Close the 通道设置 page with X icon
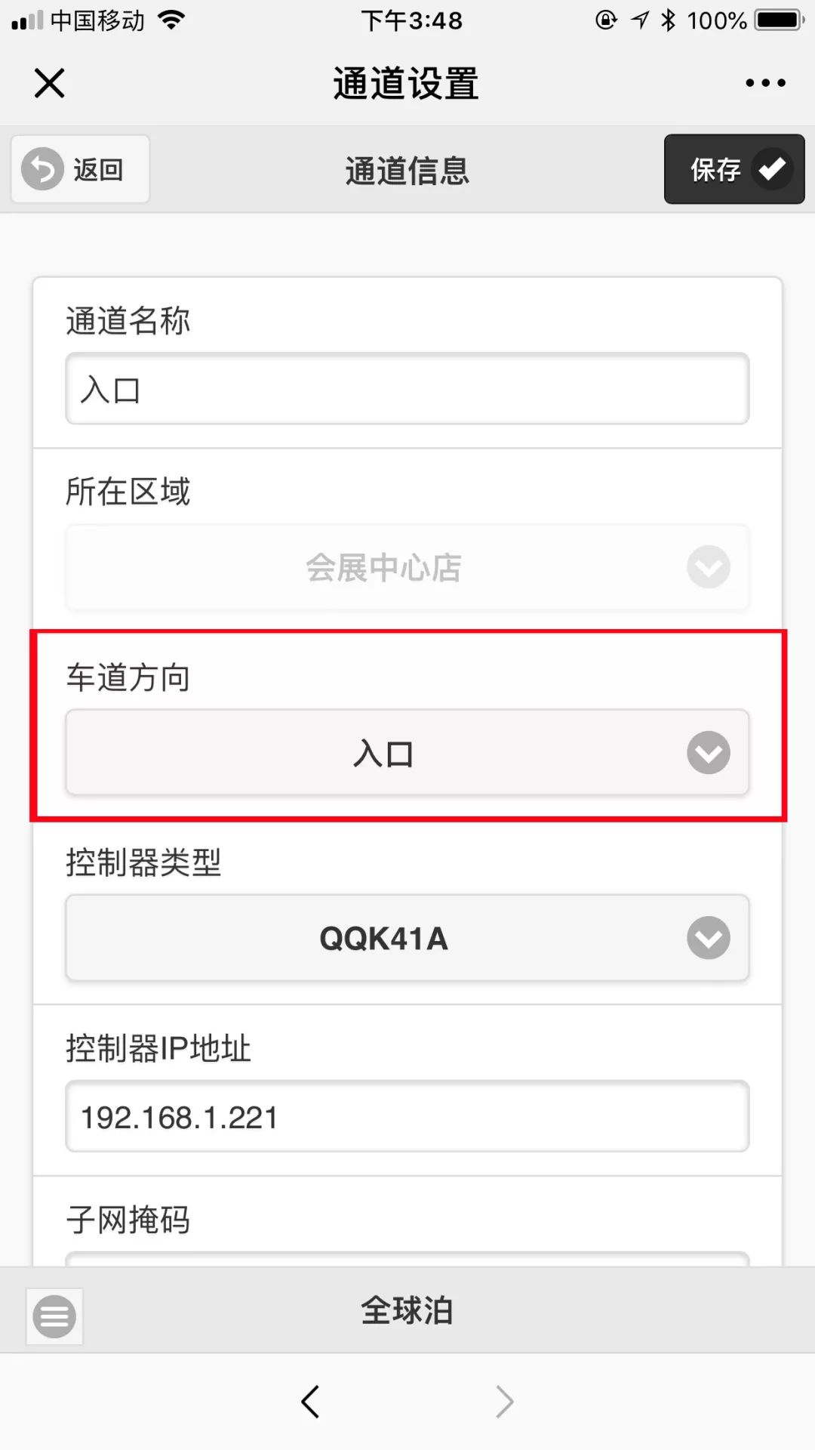This screenshot has height=1450, width=815. tap(50, 83)
